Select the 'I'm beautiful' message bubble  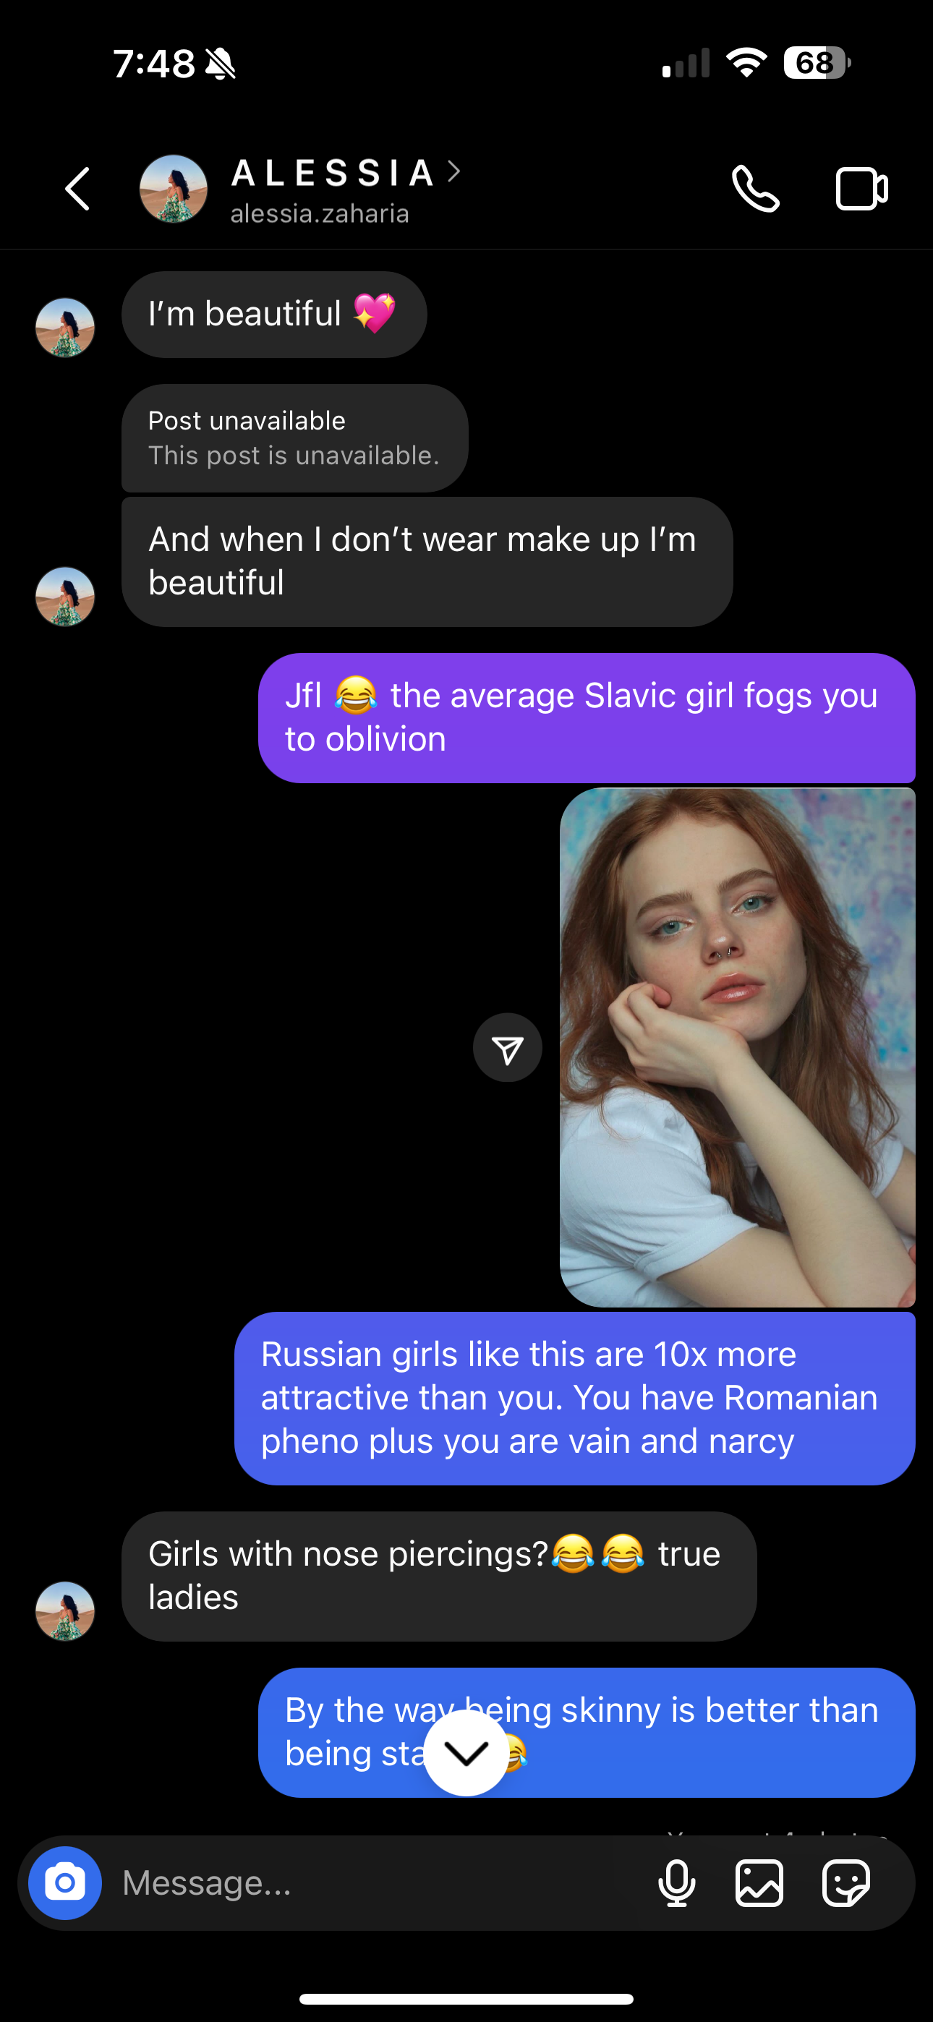(x=274, y=315)
